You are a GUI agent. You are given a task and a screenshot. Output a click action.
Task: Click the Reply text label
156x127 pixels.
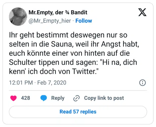click(x=58, y=98)
